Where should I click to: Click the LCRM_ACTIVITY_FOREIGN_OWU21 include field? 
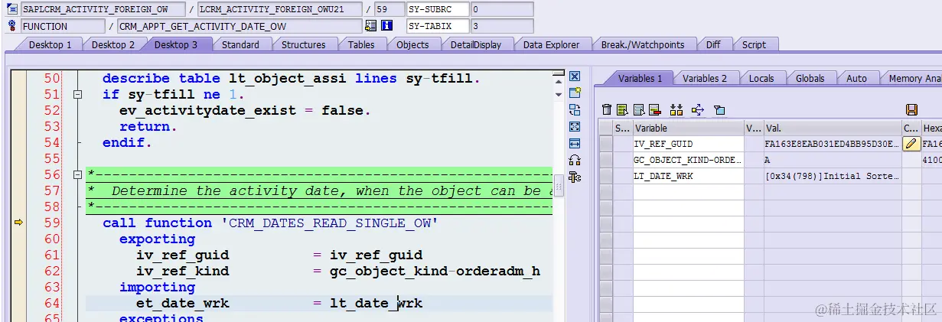tap(279, 10)
